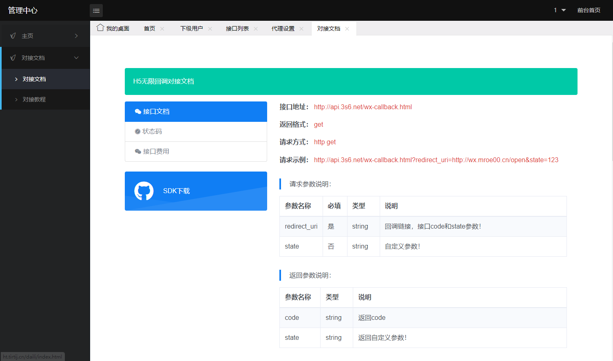Click the cloud icon beside 接口文档
The image size is (613, 361).
click(138, 111)
